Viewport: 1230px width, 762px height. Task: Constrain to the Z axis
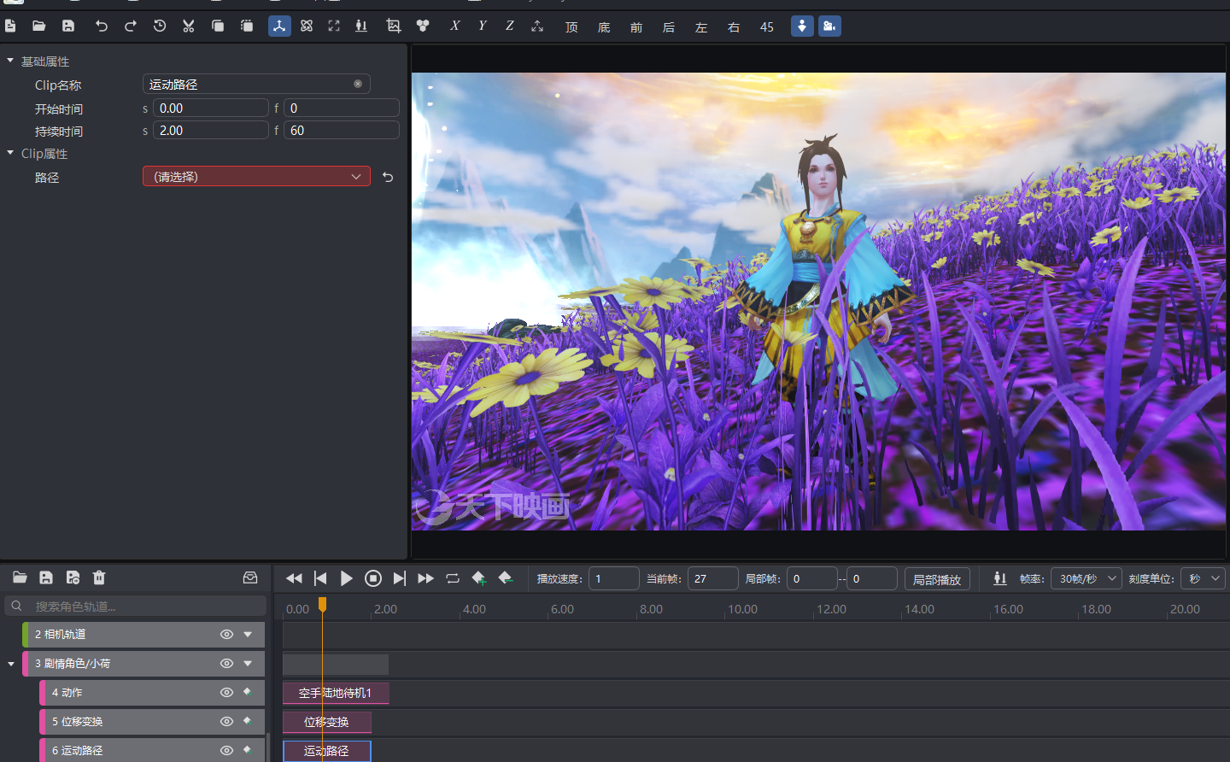pos(510,26)
